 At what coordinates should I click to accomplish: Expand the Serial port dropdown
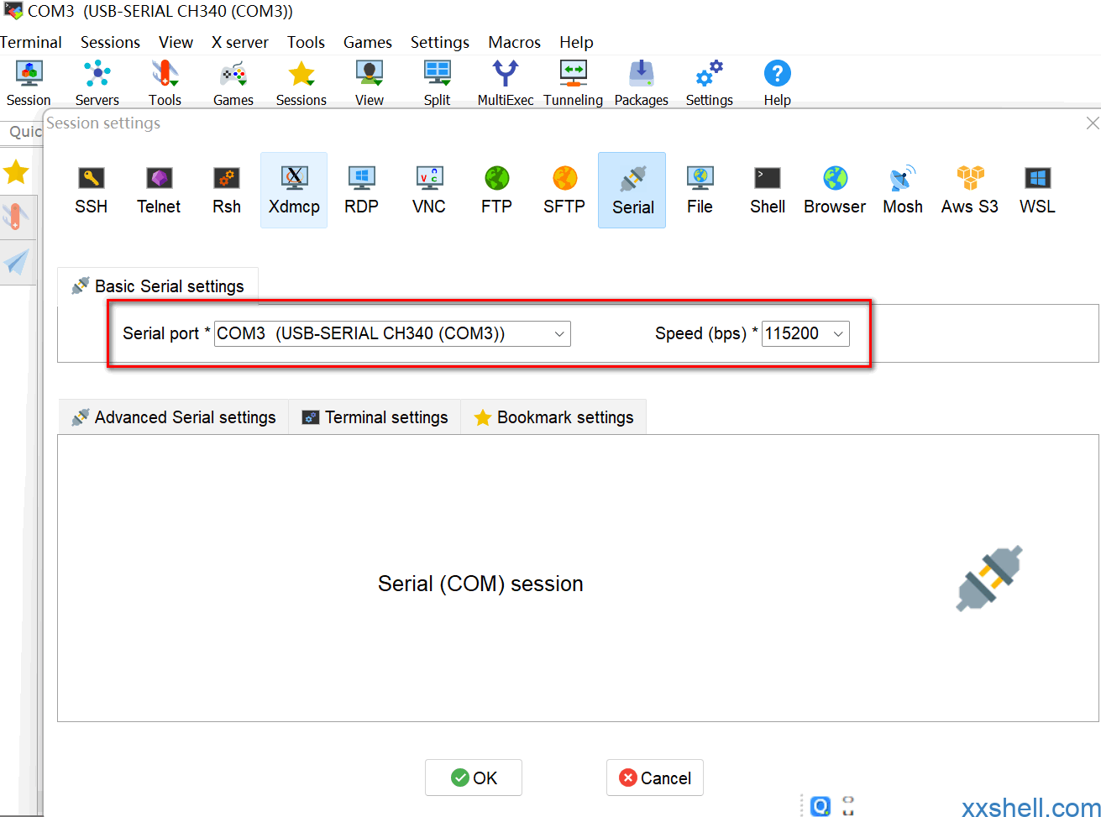(559, 334)
